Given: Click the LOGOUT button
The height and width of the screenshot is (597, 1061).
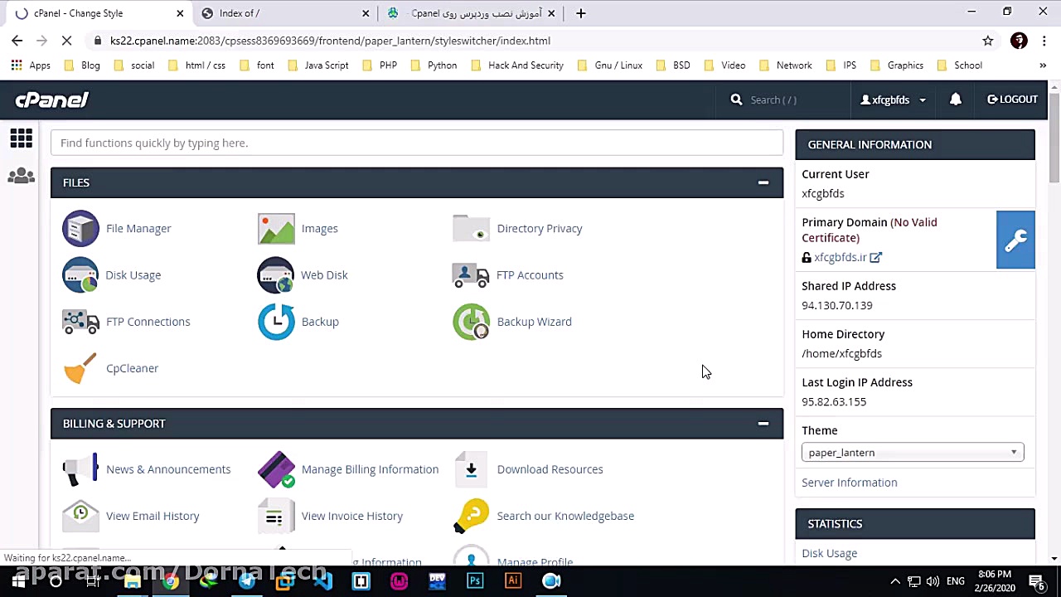Looking at the screenshot, I should pyautogui.click(x=1012, y=99).
